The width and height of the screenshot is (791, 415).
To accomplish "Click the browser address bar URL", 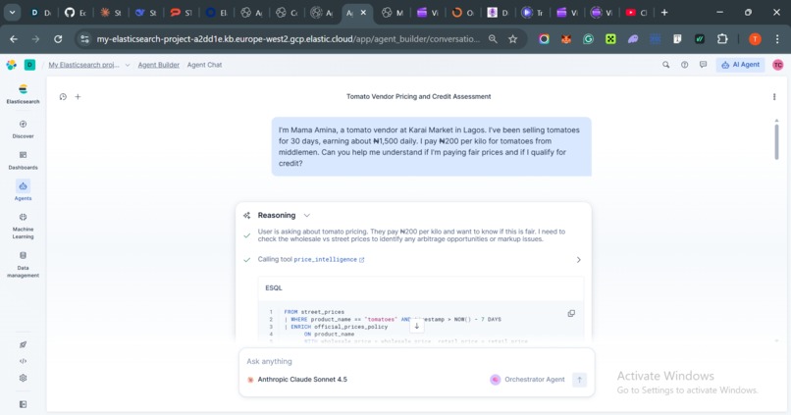I will (288, 39).
